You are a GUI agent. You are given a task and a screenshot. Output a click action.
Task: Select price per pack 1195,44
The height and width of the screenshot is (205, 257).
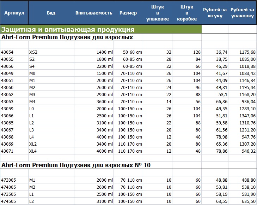pos(243,87)
